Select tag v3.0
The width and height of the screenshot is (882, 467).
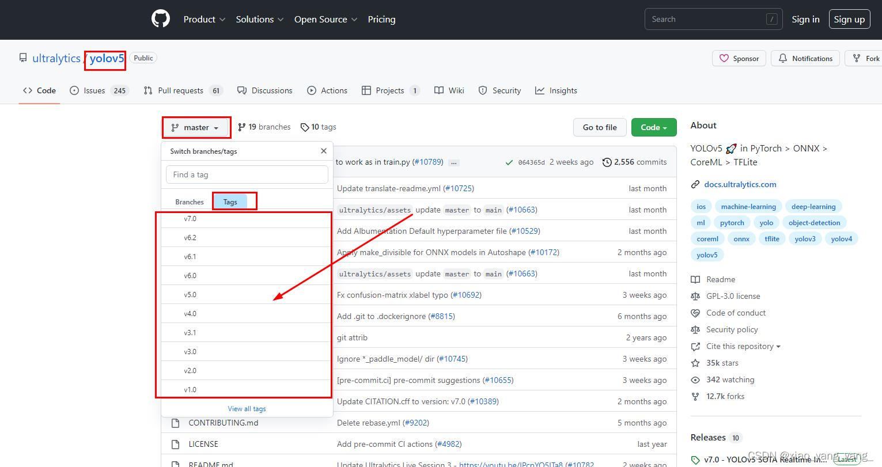click(x=247, y=352)
